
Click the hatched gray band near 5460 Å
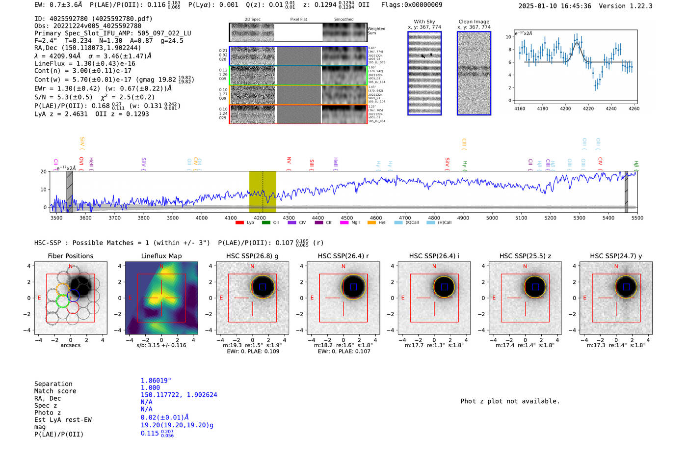[626, 192]
